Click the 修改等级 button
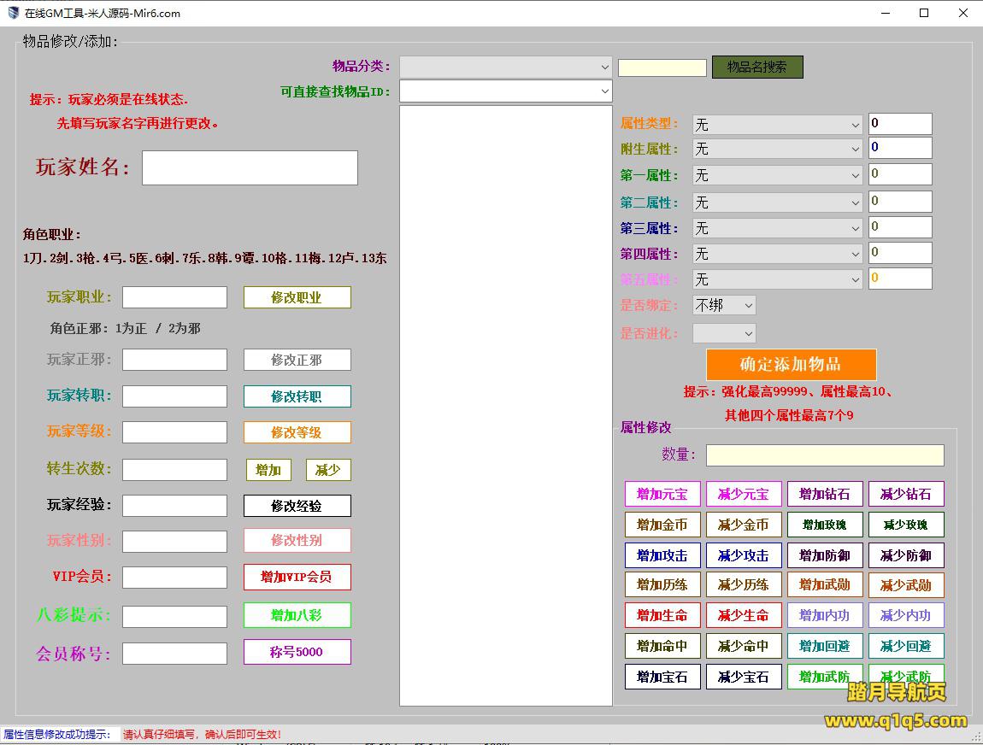Screen dimensions: 983x745 click(x=297, y=432)
